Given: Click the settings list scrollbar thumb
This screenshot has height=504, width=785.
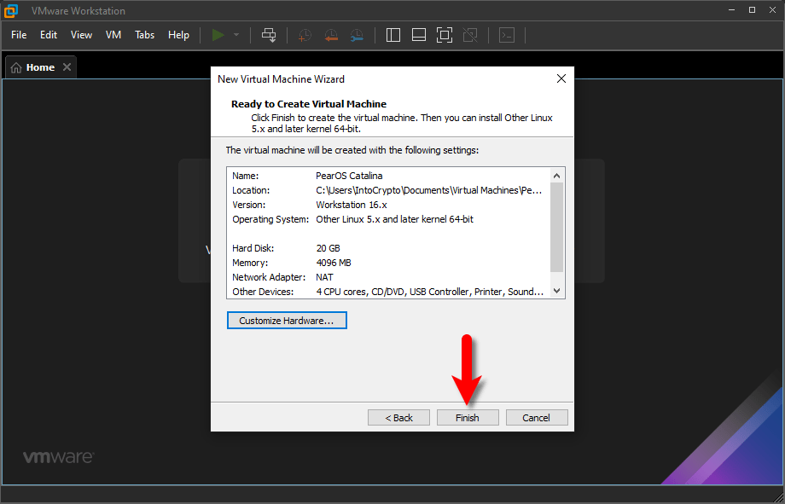Looking at the screenshot, I should pyautogui.click(x=556, y=227).
